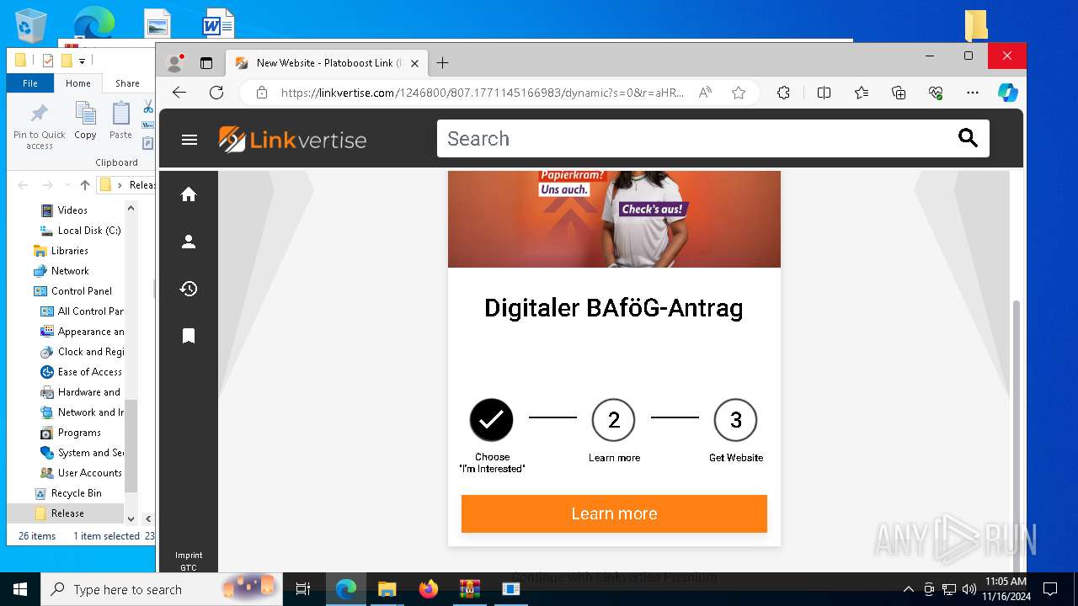Open Edge profile icon

[x=175, y=63]
